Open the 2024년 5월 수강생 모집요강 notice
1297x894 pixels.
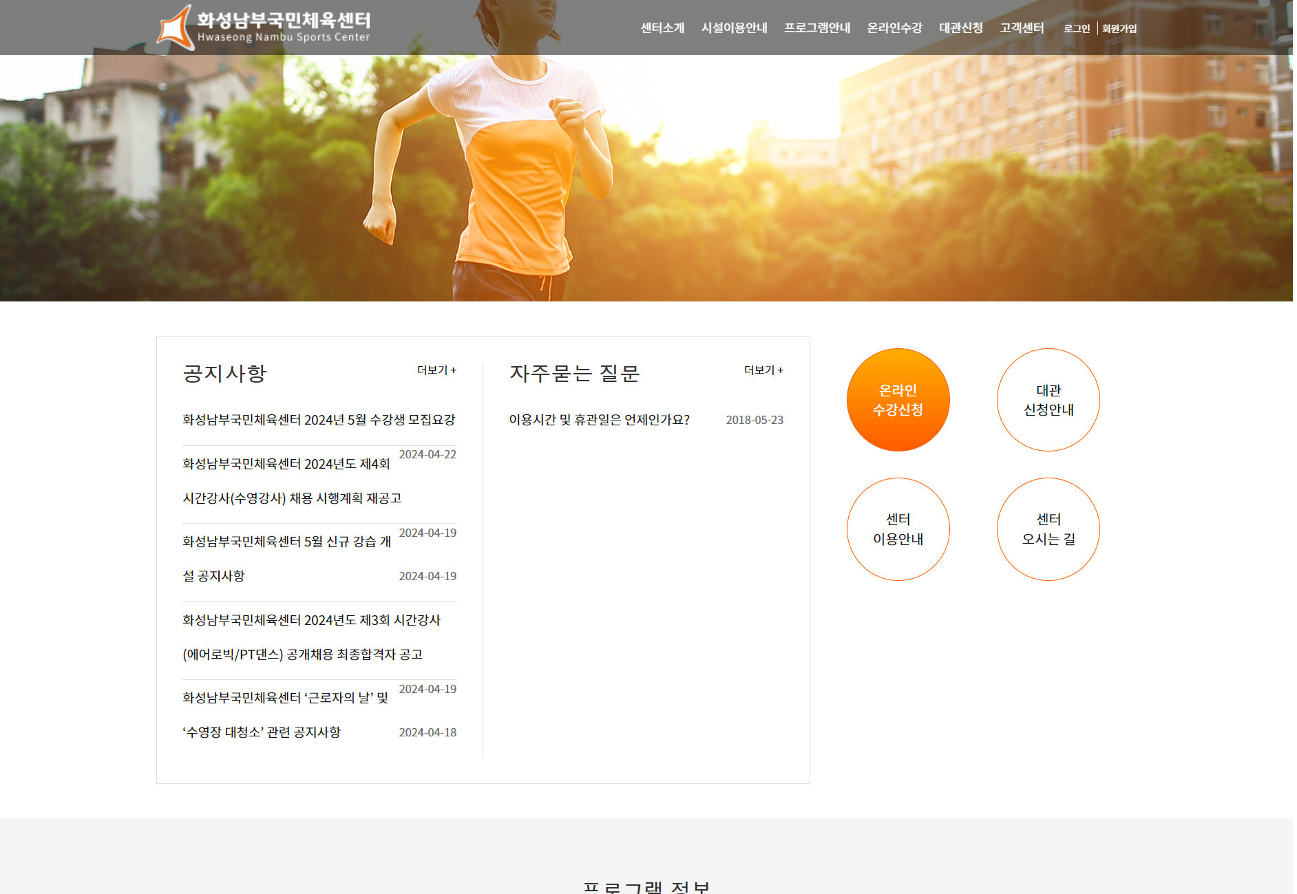click(x=319, y=420)
